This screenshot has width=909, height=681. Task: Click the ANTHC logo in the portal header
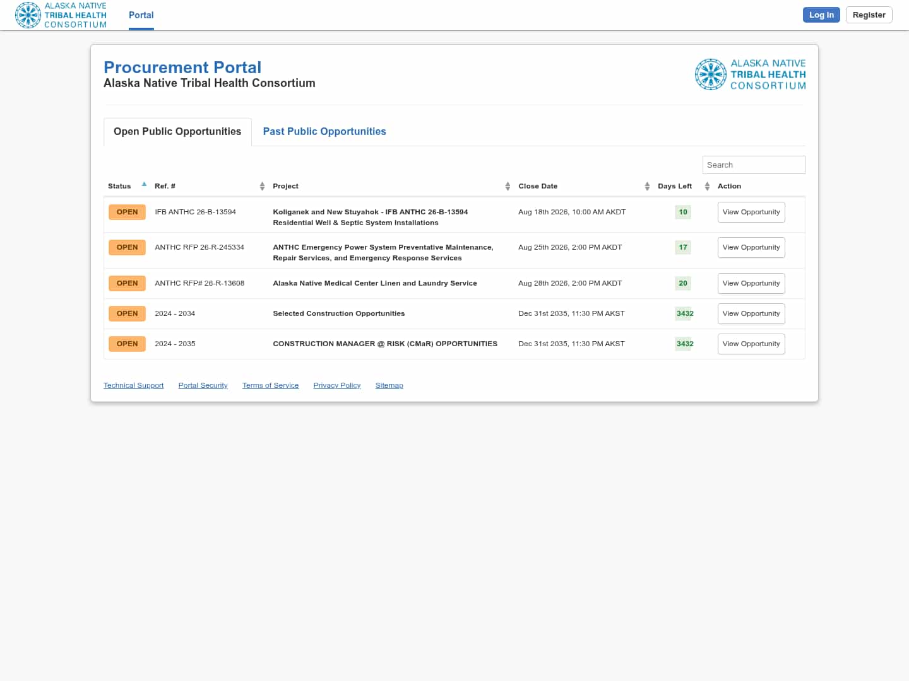tap(750, 74)
